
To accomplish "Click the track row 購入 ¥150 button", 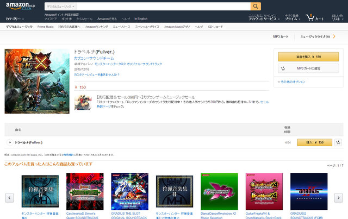I will 315,142.
